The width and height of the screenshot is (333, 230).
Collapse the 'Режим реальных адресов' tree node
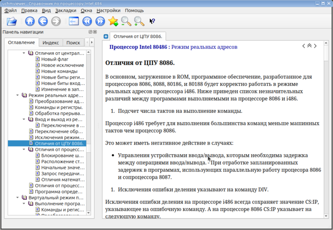[x=18, y=95]
